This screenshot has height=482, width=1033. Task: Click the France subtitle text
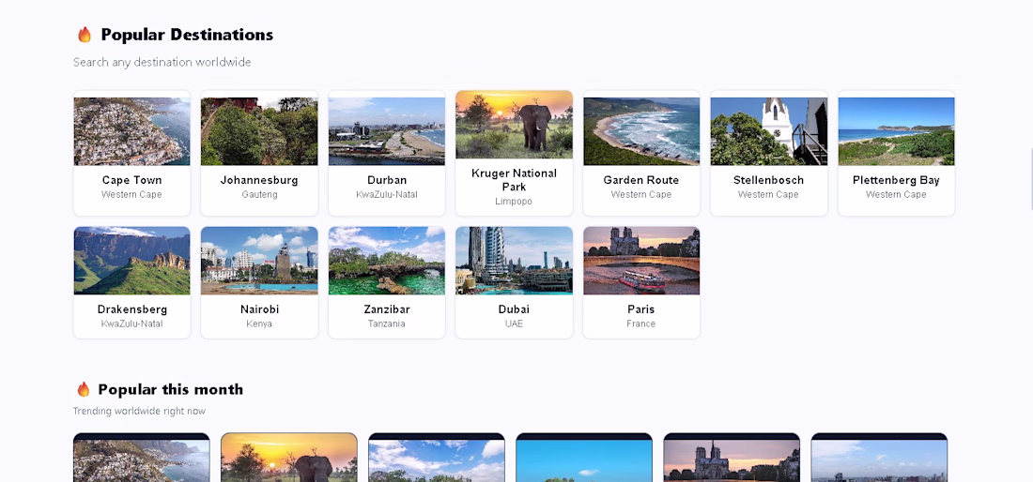641,324
